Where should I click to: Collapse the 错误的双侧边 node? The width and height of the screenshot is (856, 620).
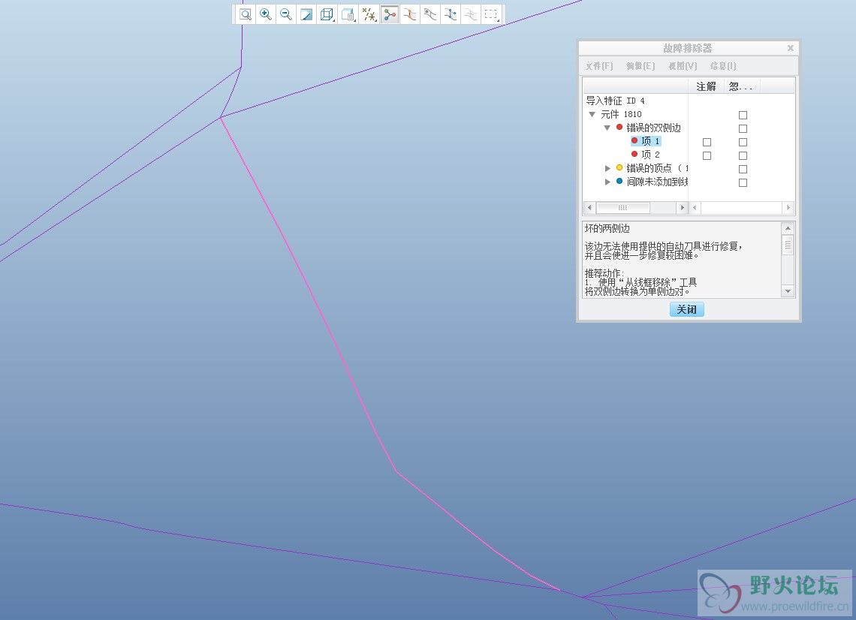click(x=607, y=128)
